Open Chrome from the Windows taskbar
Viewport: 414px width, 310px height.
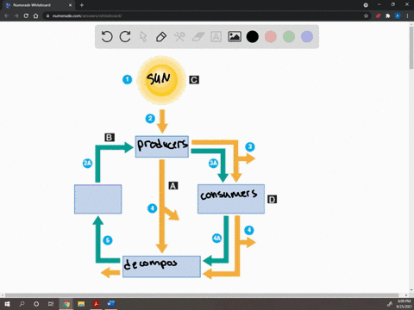[x=66, y=304]
